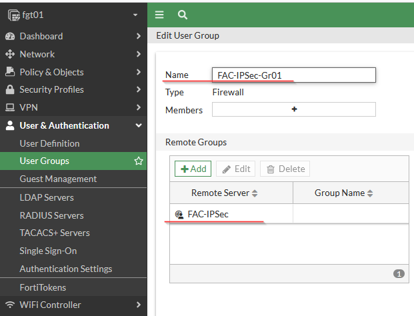The width and height of the screenshot is (414, 316).
Task: Expand the WiFi Controller submenu arrow
Action: click(138, 305)
